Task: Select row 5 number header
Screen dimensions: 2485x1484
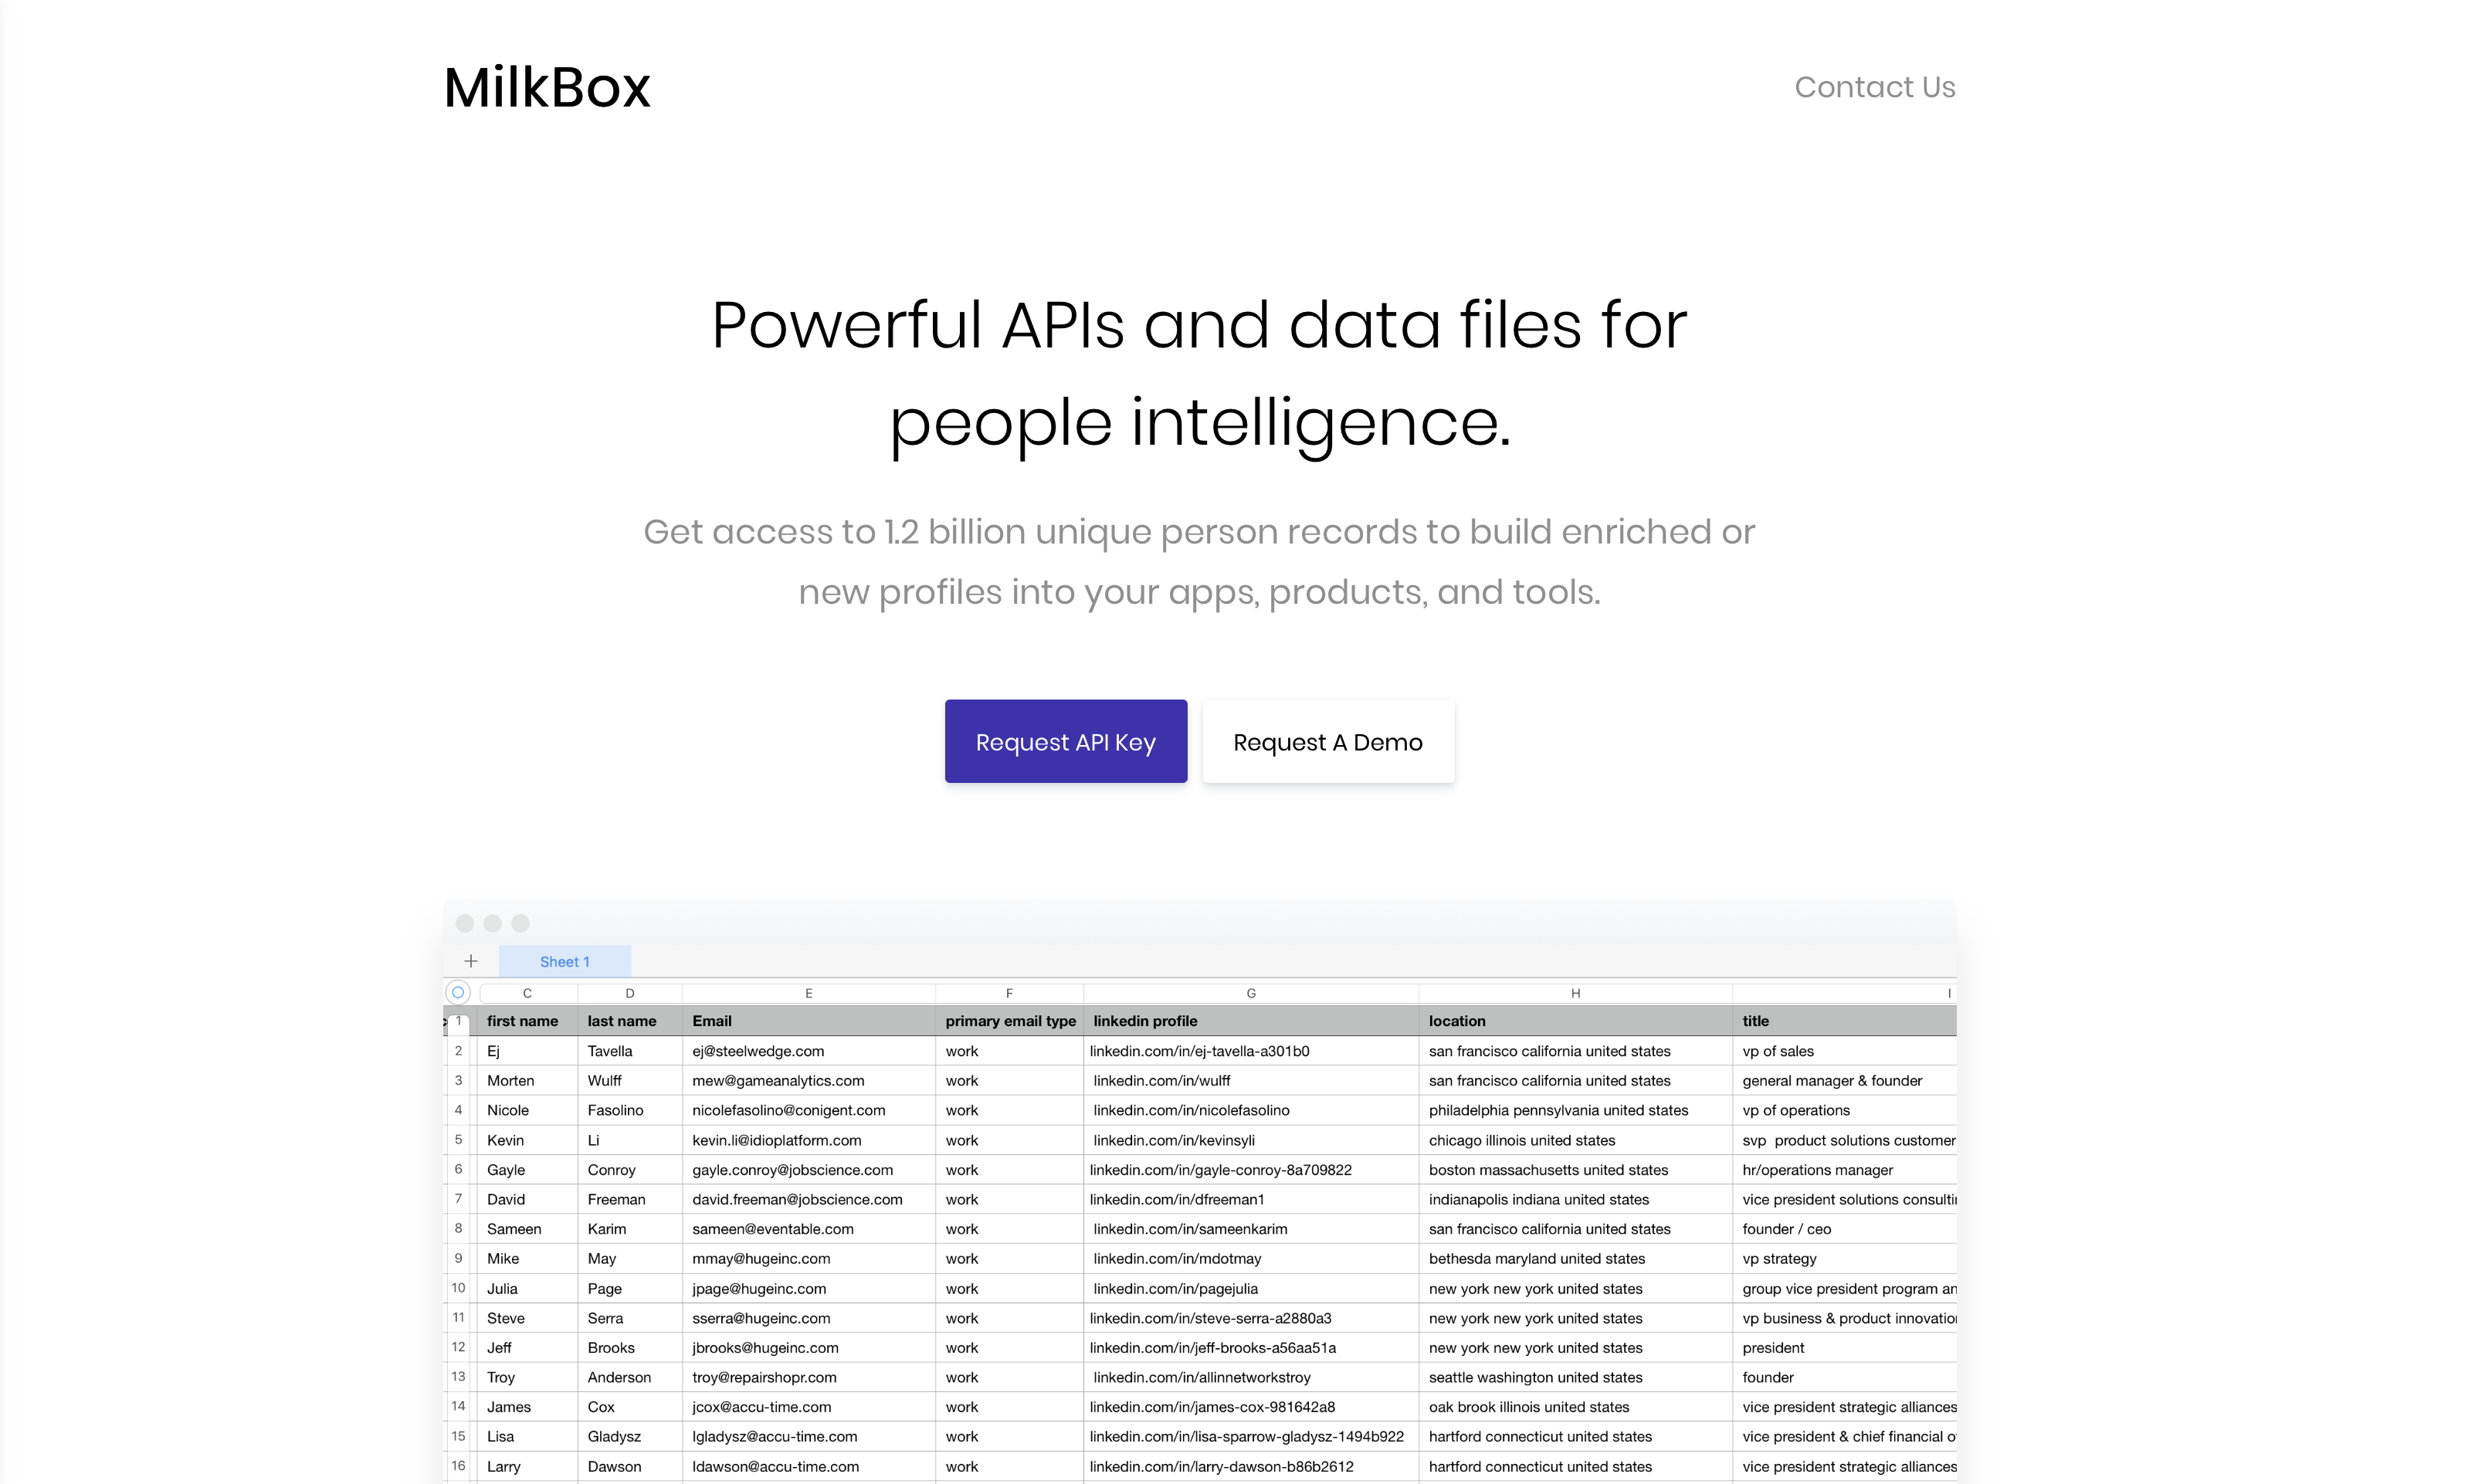Action: (x=458, y=1139)
